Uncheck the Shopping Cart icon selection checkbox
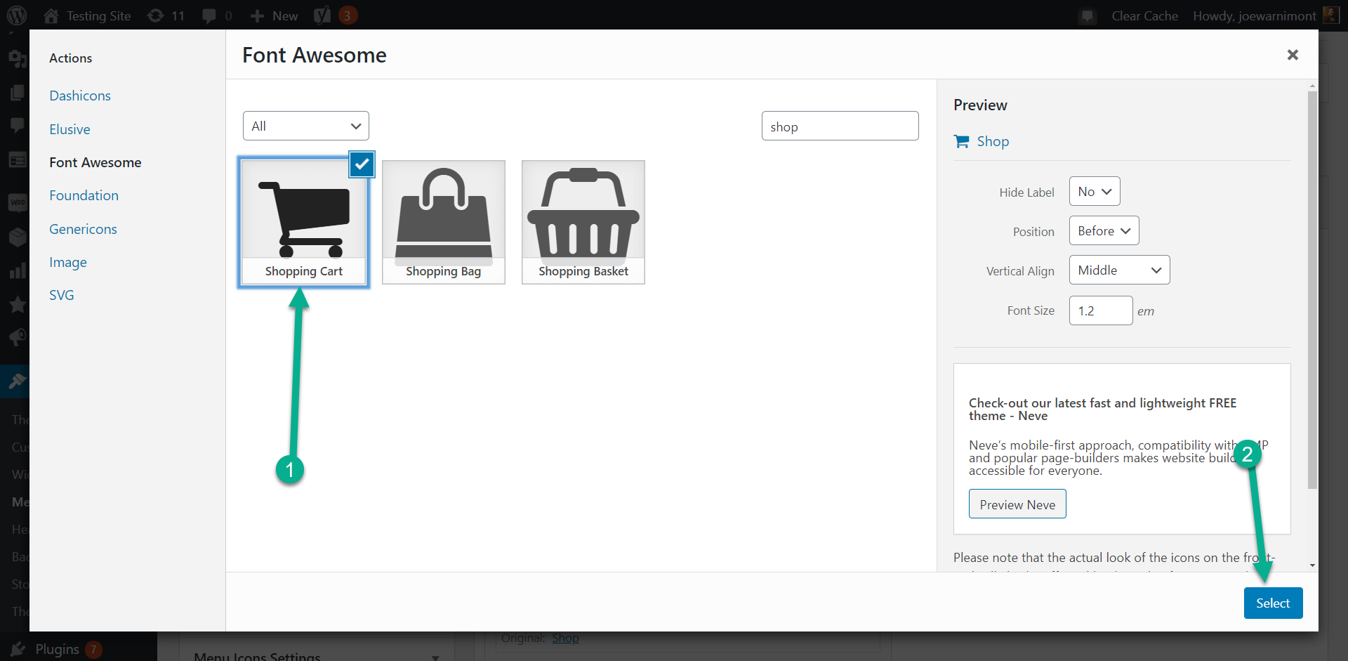The width and height of the screenshot is (1348, 661). pyautogui.click(x=362, y=164)
